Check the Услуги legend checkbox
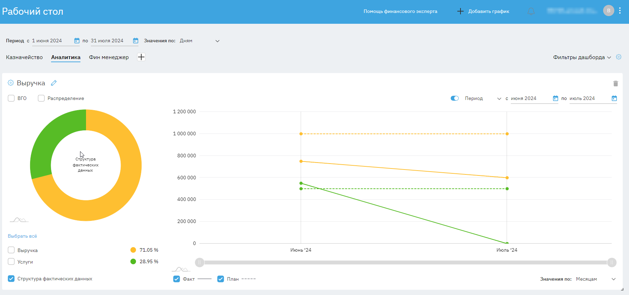This screenshot has height=295, width=629. [x=11, y=261]
